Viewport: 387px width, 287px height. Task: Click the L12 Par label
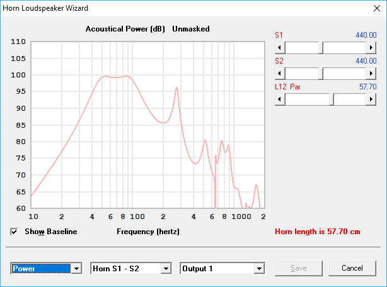[287, 87]
